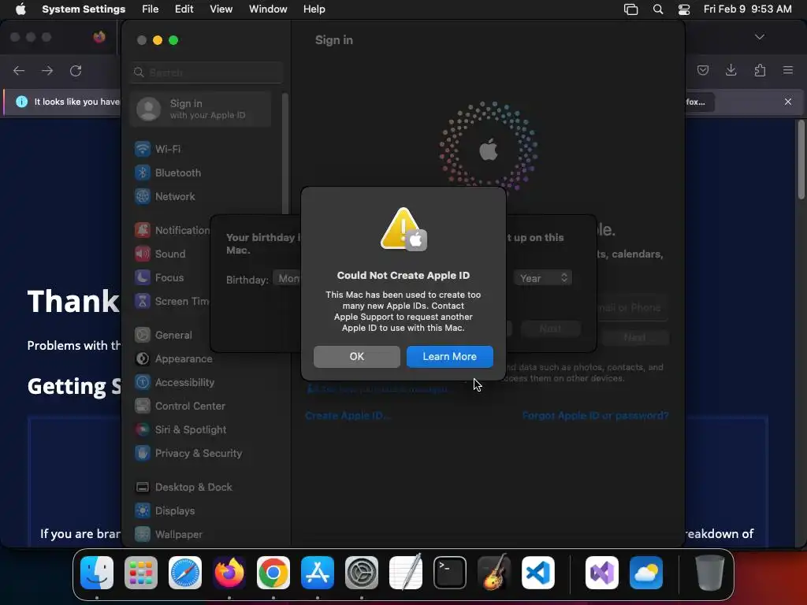
Task: Open TextEdit from the Dock
Action: [x=406, y=573]
